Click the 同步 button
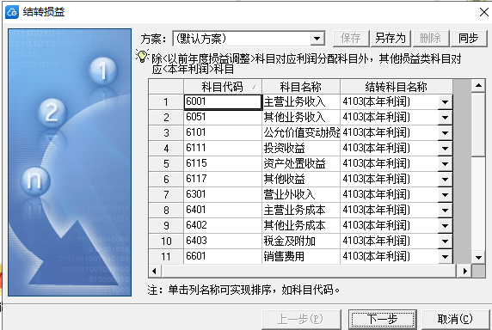The height and width of the screenshot is (330, 492). (x=469, y=39)
